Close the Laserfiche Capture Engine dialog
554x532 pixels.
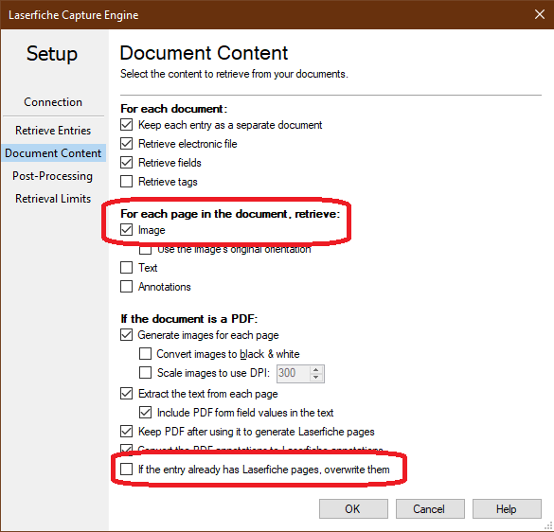(540, 14)
